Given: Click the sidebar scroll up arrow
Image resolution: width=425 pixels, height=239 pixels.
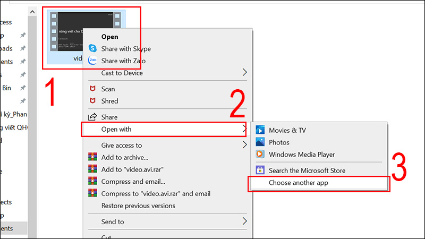Looking at the screenshot, I should coord(32,12).
